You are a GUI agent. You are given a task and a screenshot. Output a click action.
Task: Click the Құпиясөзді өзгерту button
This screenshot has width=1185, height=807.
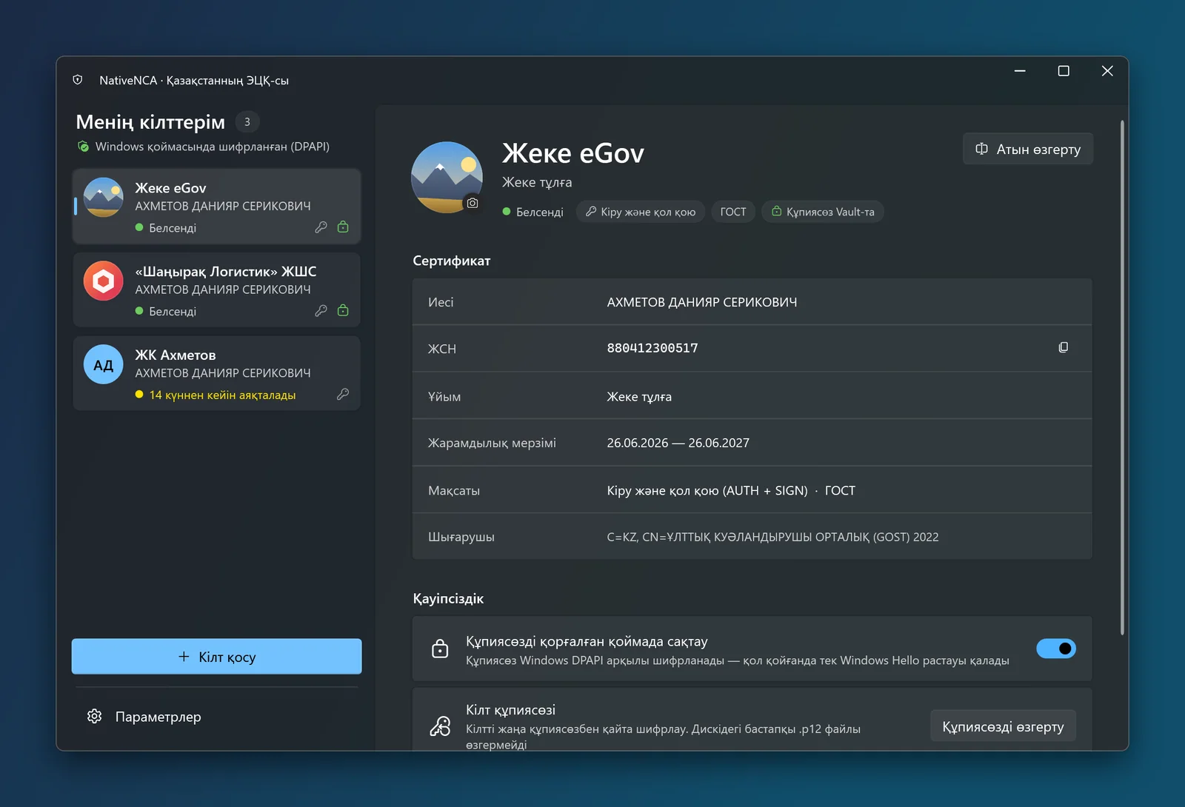(x=1003, y=726)
